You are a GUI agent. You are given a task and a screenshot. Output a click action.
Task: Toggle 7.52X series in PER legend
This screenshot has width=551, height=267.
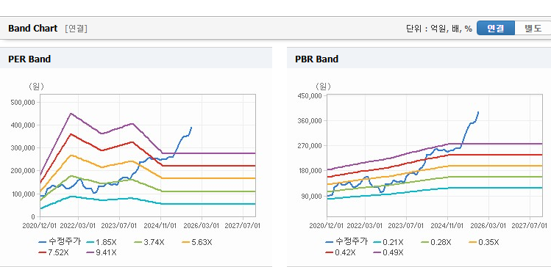pos(54,252)
